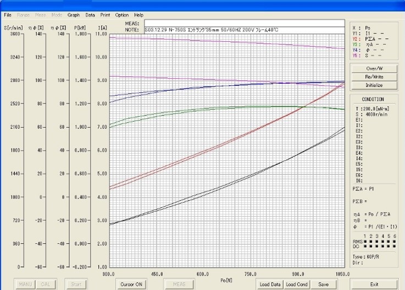Click Initialize to reset the graph
405x290 pixels.
pyautogui.click(x=374, y=85)
